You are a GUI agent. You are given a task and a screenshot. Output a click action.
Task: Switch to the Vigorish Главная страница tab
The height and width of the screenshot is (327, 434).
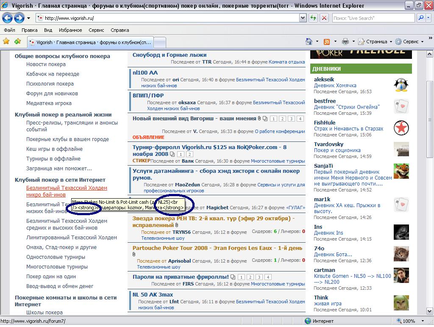(x=90, y=42)
